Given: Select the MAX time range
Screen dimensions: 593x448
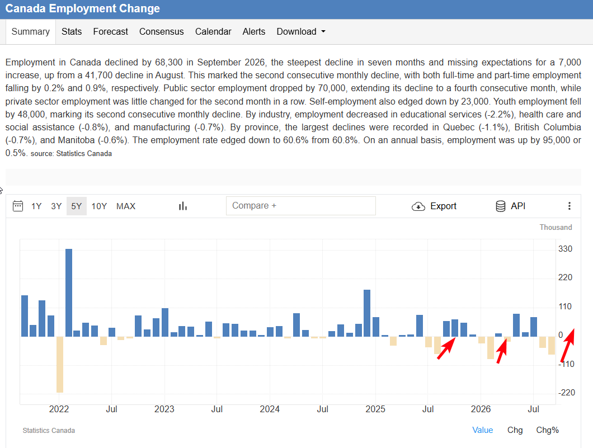Looking at the screenshot, I should click(125, 206).
